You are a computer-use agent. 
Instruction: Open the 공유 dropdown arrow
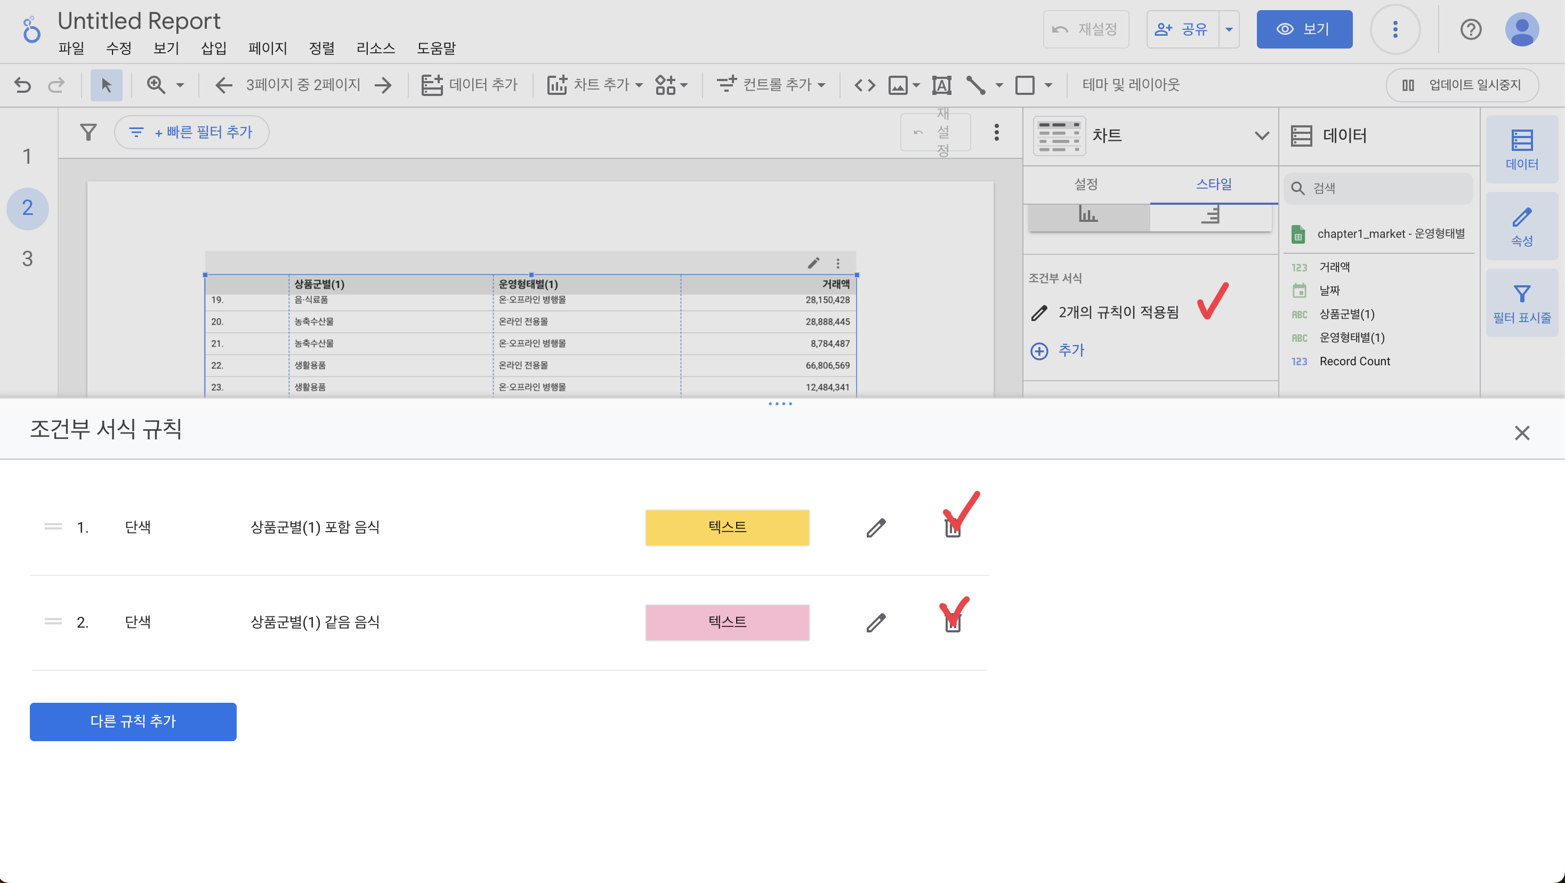(x=1229, y=29)
